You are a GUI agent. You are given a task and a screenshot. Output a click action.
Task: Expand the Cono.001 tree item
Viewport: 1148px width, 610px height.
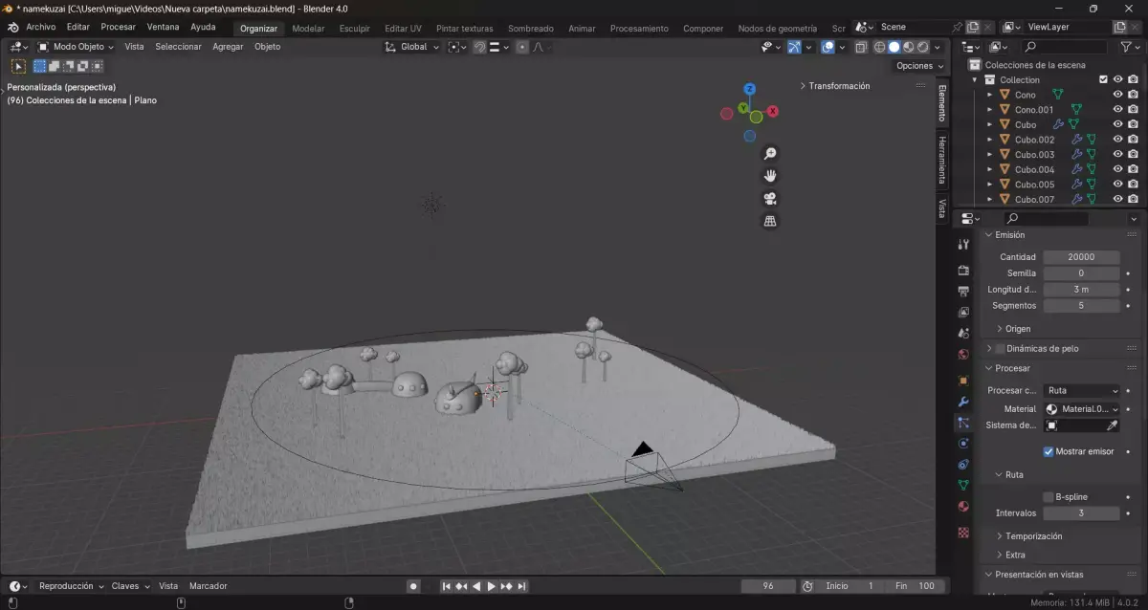point(990,110)
